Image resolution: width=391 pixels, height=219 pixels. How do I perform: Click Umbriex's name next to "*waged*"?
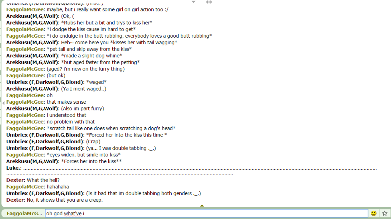[45, 82]
